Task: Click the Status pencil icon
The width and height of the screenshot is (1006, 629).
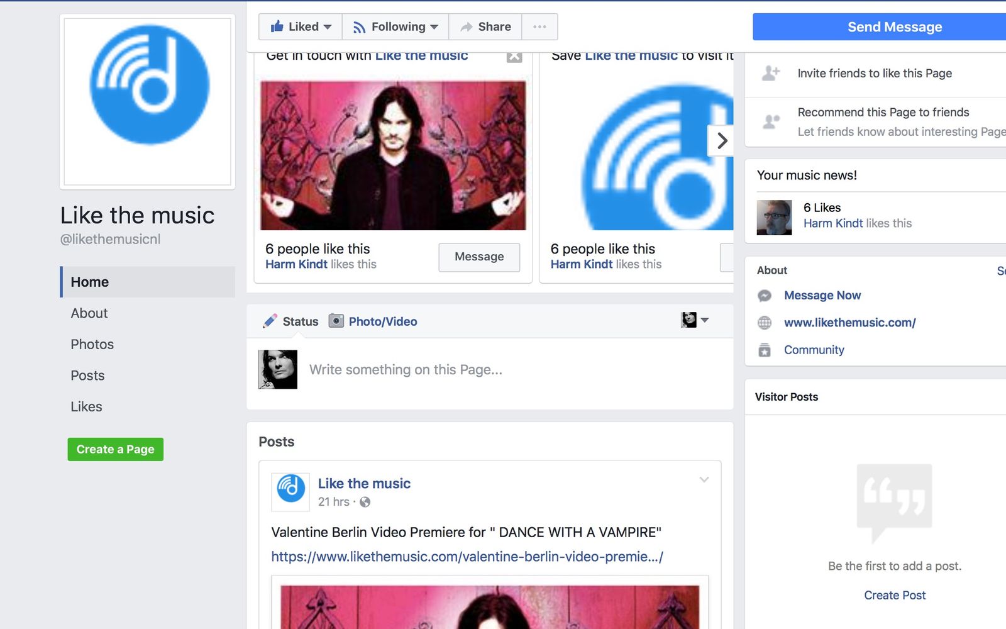Action: [x=270, y=321]
